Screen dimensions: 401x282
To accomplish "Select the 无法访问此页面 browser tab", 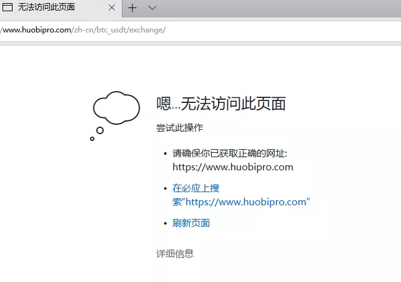I will click(x=61, y=8).
